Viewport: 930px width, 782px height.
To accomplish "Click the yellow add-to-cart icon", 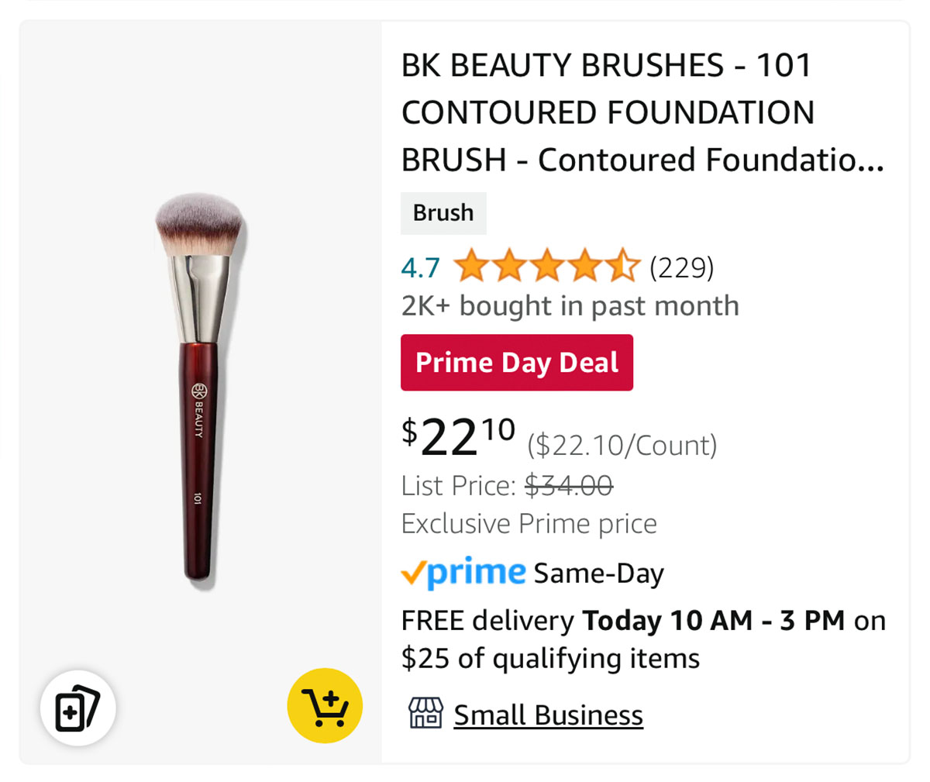I will pyautogui.click(x=325, y=706).
